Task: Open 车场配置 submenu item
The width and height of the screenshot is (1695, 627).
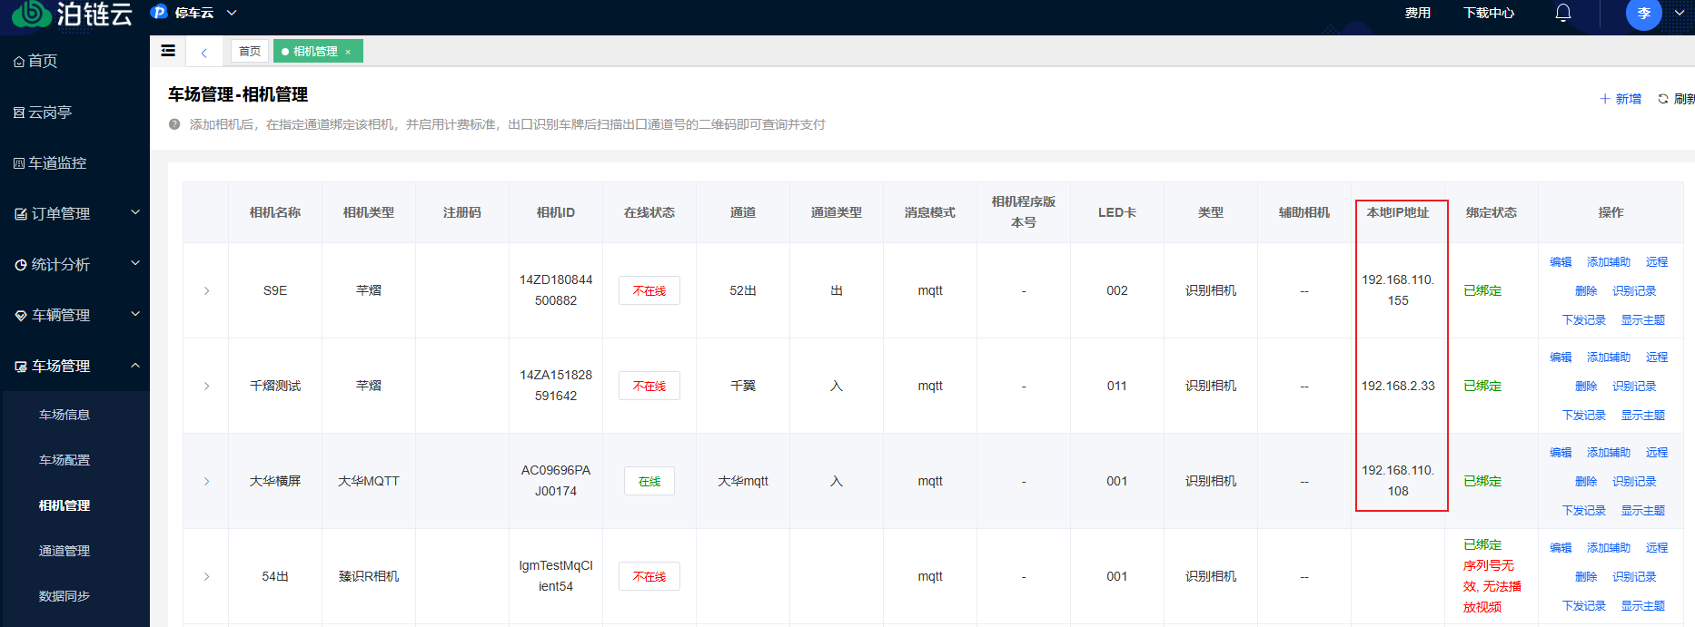Action: 64,460
